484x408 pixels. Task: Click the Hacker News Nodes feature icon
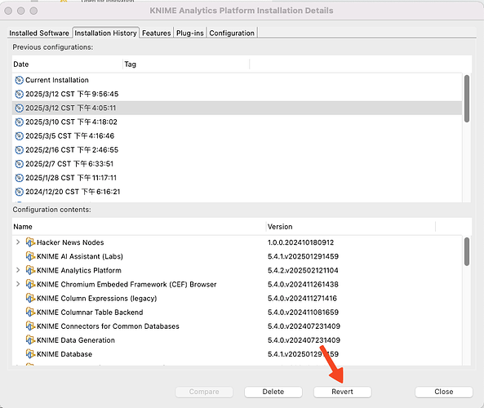coord(30,242)
